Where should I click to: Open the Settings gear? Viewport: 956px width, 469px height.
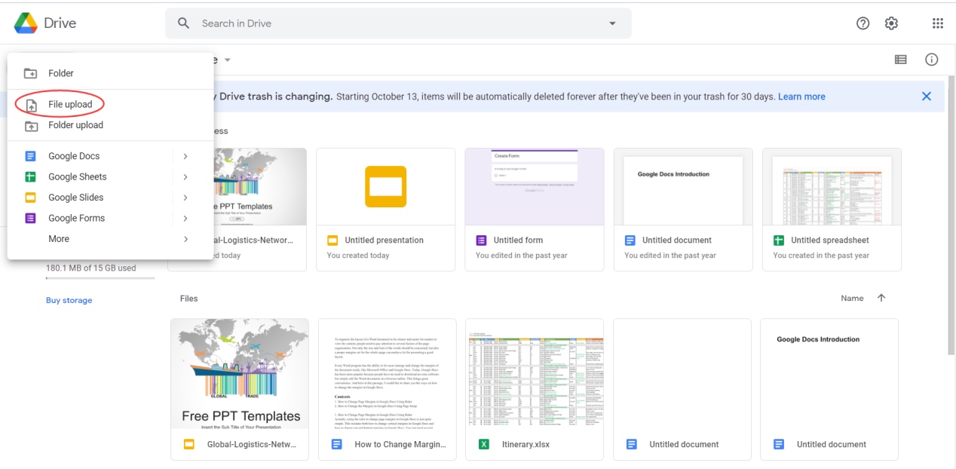point(891,23)
